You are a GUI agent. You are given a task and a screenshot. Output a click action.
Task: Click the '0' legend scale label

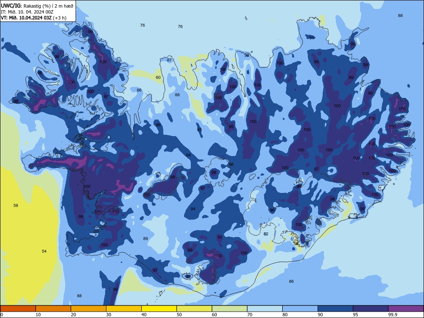2,315
